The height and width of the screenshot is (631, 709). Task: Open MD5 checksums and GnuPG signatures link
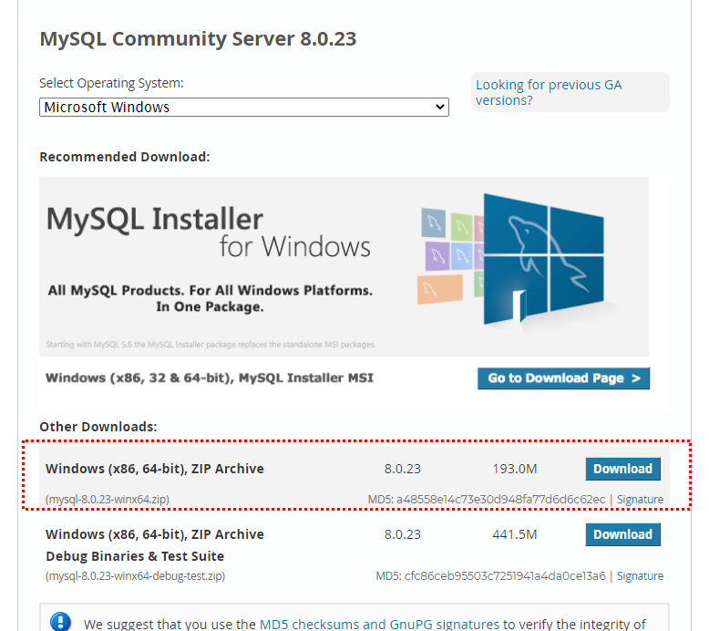coord(379,625)
